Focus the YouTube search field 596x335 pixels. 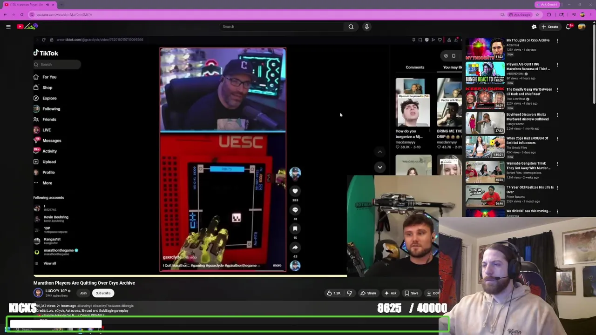(x=282, y=27)
